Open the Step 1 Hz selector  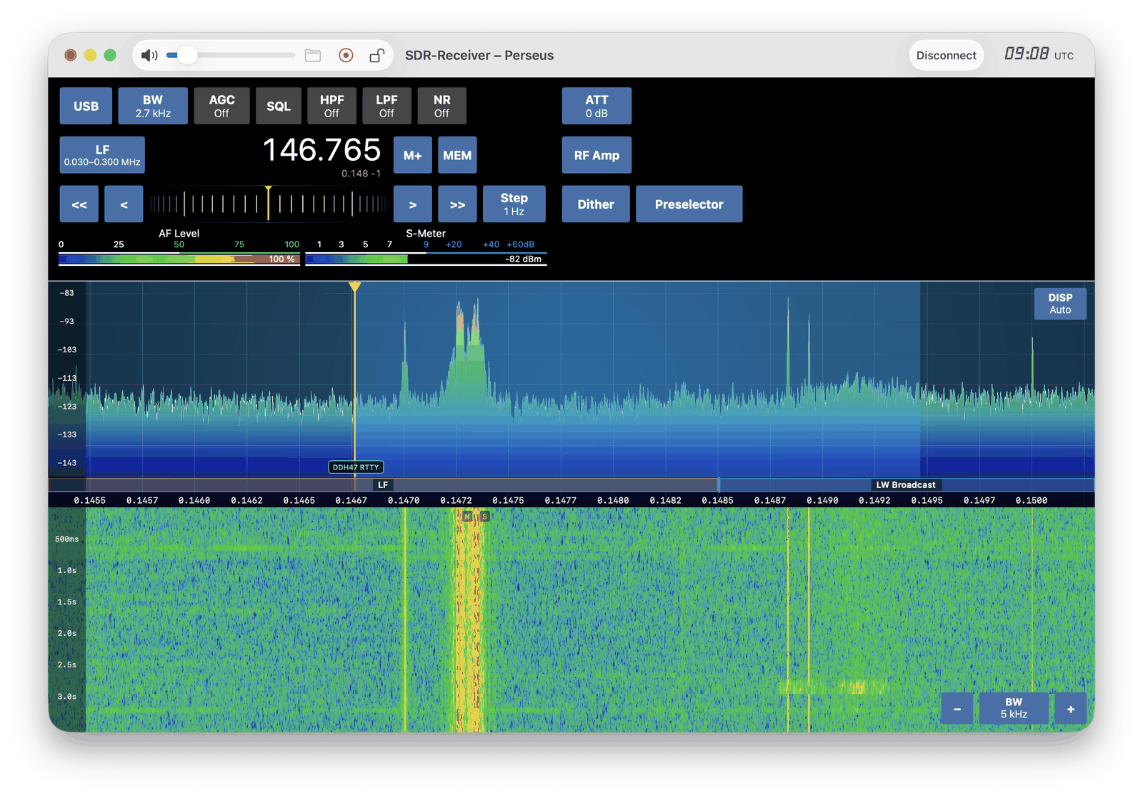(x=514, y=204)
